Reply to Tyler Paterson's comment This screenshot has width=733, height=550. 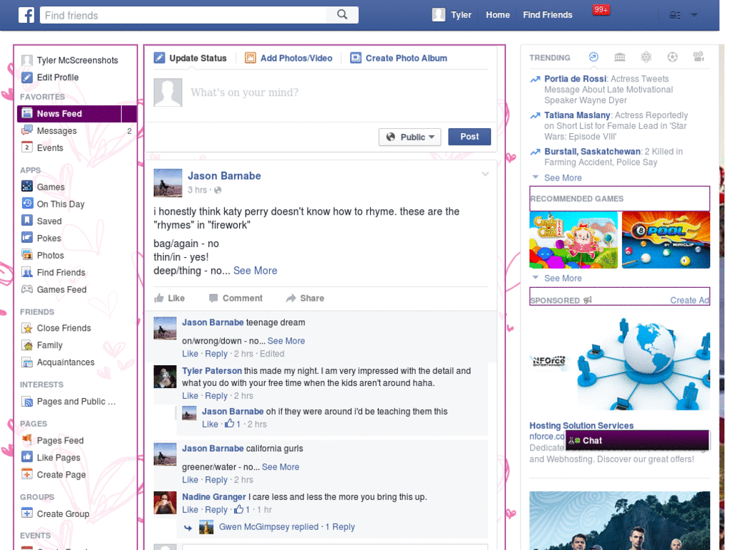click(216, 395)
